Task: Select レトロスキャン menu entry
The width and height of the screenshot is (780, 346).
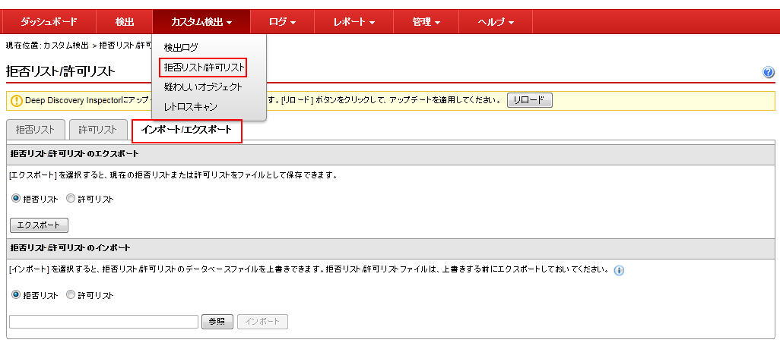Action: point(190,107)
